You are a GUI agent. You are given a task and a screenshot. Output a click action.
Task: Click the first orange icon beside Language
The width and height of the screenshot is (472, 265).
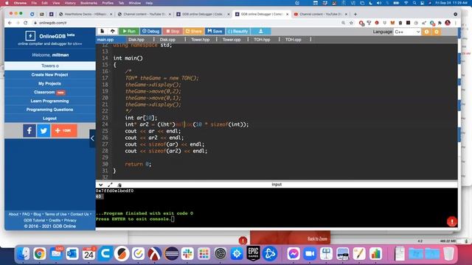[426, 32]
